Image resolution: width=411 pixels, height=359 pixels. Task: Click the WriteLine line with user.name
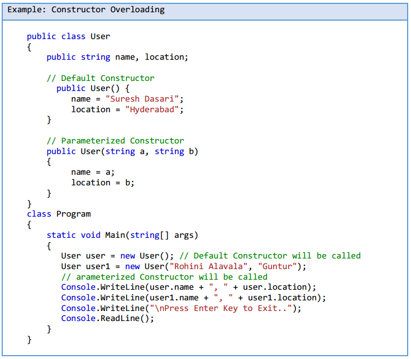(x=189, y=287)
